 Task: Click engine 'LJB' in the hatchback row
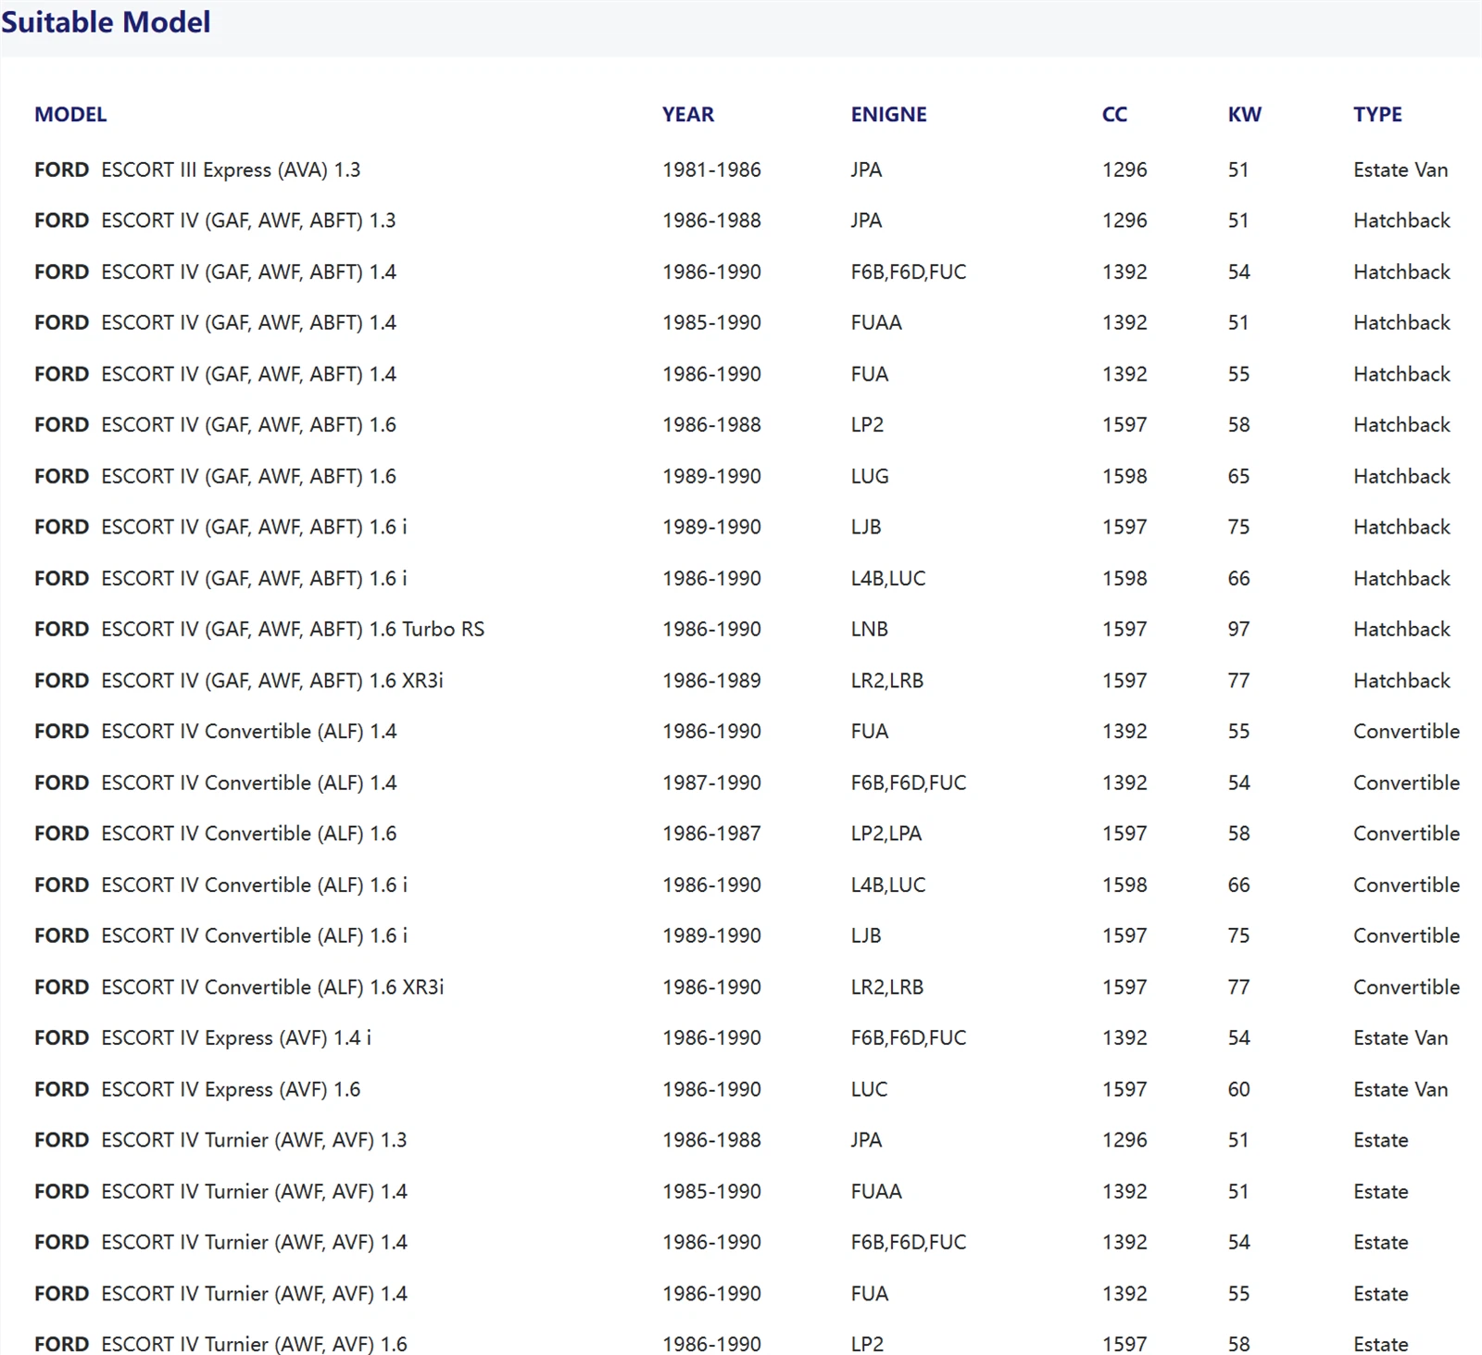click(x=866, y=527)
